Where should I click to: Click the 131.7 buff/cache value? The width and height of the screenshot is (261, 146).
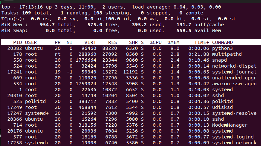(184, 25)
